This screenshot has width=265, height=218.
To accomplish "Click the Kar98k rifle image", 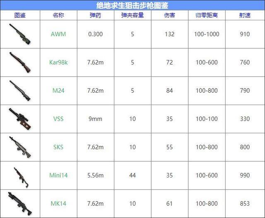I will (x=20, y=62).
